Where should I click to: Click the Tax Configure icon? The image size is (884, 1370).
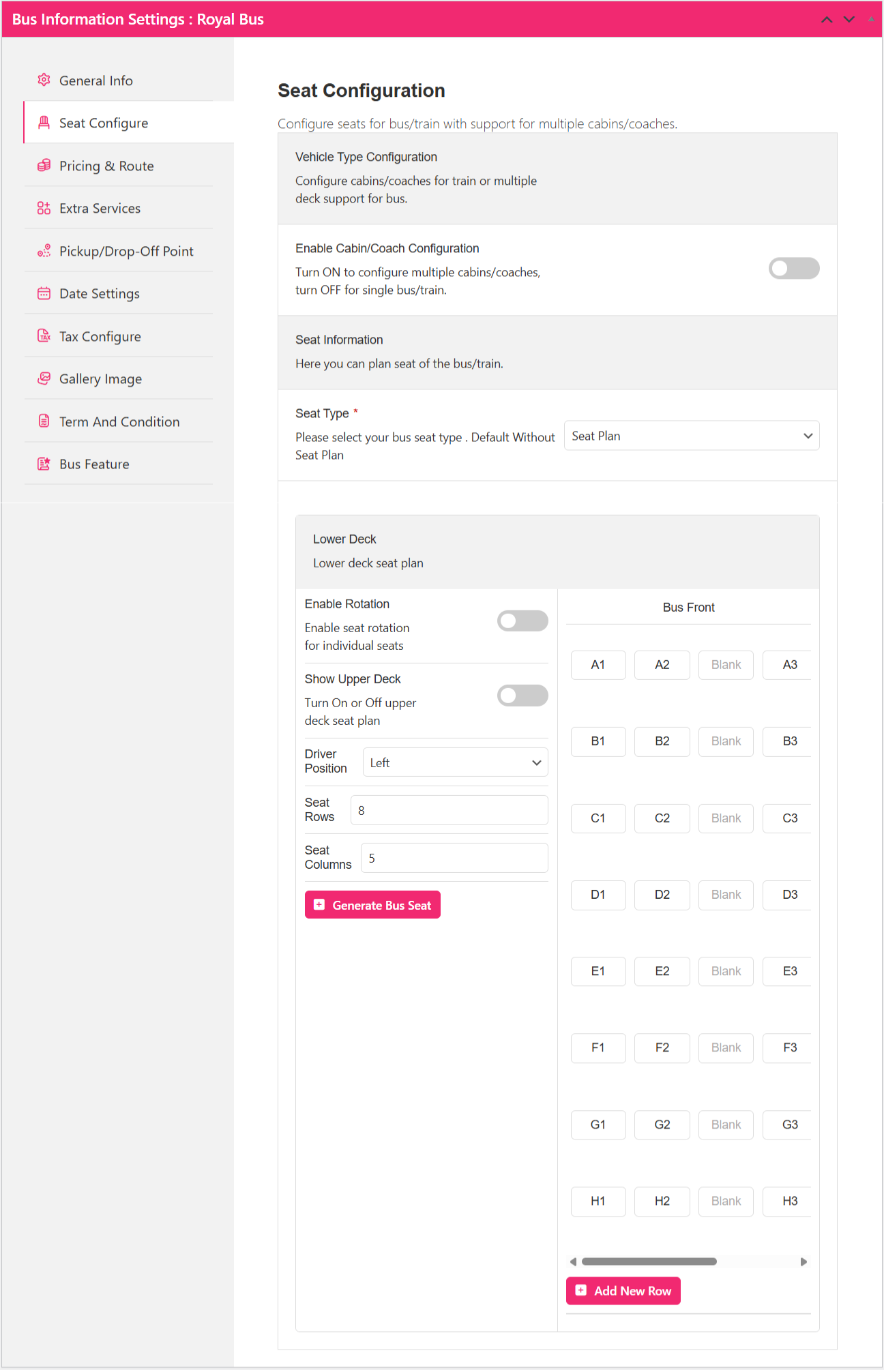(44, 336)
